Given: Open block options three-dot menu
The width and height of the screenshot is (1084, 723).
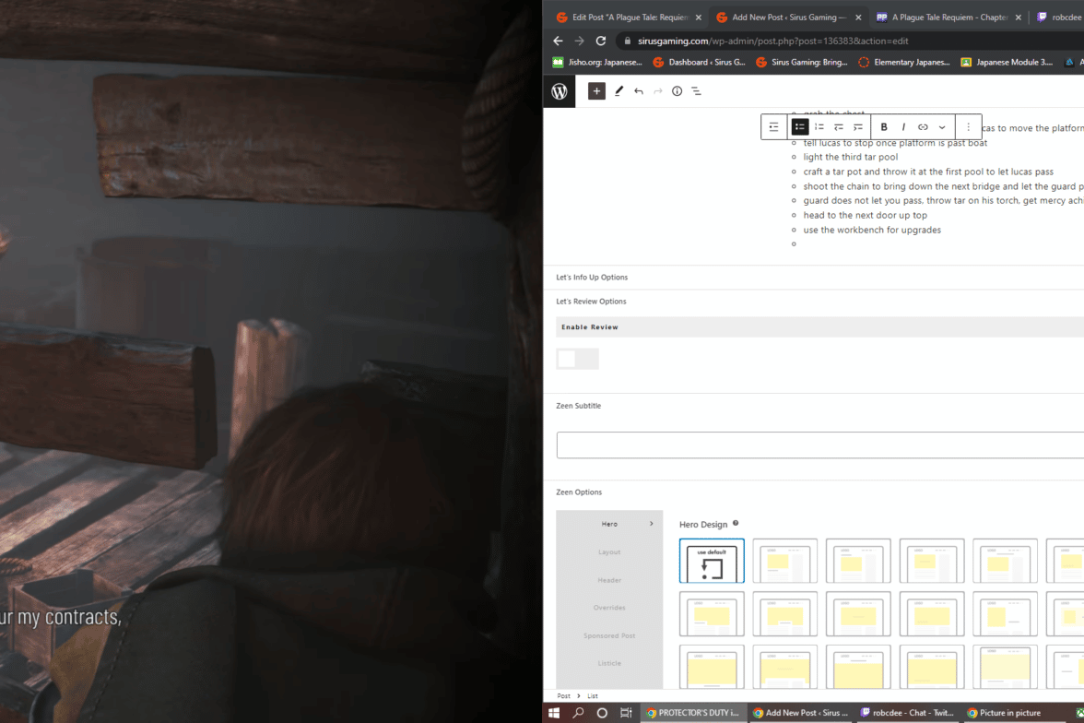Looking at the screenshot, I should pos(969,127).
